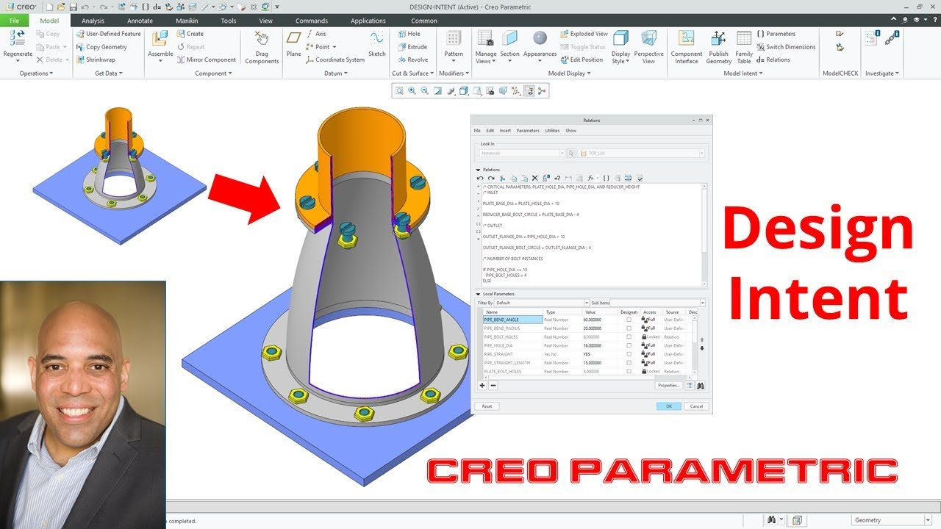The width and height of the screenshot is (941, 529).
Task: Click the Cut scissors icon in Relations toolbar
Action: (x=502, y=178)
